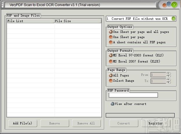Screen dimensions: 181x134
Task: Click the app menu icon at title bar left
Action: 2,5
